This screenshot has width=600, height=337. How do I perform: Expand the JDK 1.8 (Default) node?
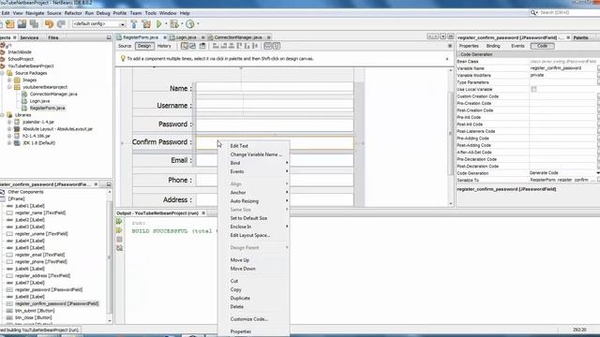9,143
